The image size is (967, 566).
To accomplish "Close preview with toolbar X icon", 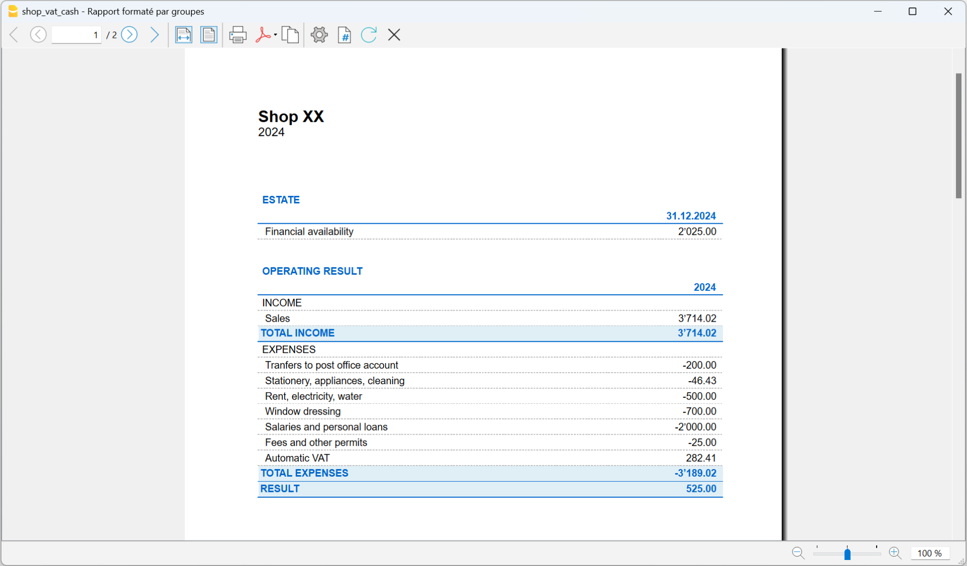I will pyautogui.click(x=394, y=35).
